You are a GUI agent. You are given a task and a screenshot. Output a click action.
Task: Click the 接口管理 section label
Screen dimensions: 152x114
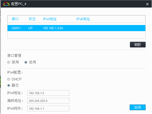coord(14,55)
